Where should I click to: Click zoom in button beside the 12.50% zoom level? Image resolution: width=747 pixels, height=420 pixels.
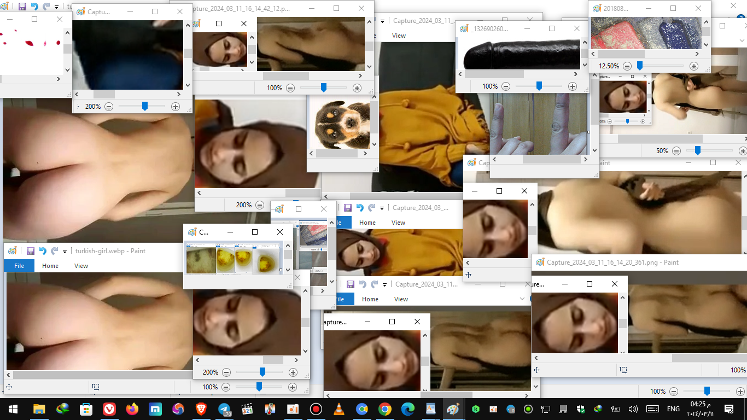coord(694,66)
